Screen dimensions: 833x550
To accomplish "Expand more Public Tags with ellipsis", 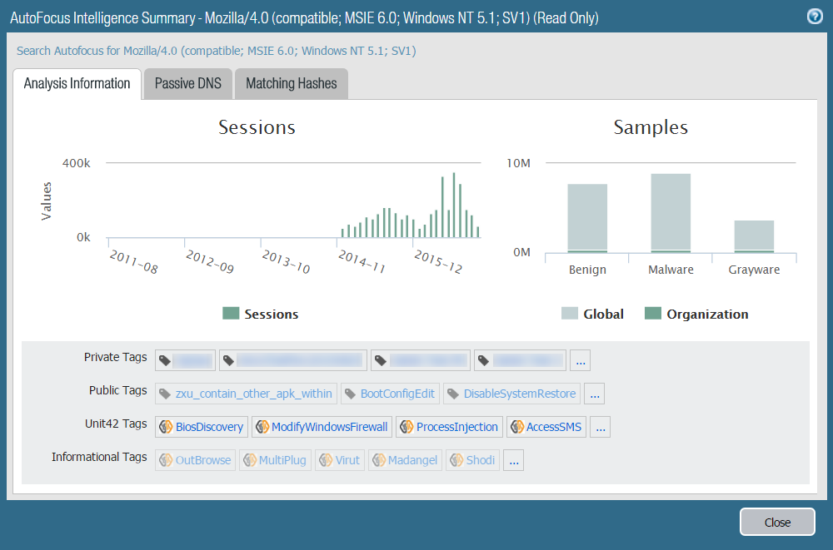I will 594,394.
